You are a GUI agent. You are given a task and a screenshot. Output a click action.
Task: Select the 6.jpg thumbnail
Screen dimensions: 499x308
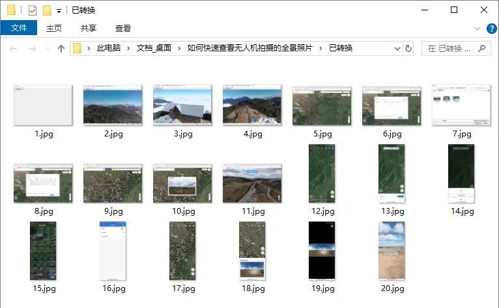point(392,106)
